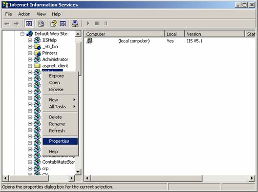Open the New submenu in context menu
The image size is (258, 192).
point(60,99)
